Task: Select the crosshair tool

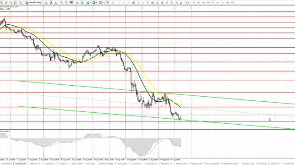Action: (x=113, y=3)
